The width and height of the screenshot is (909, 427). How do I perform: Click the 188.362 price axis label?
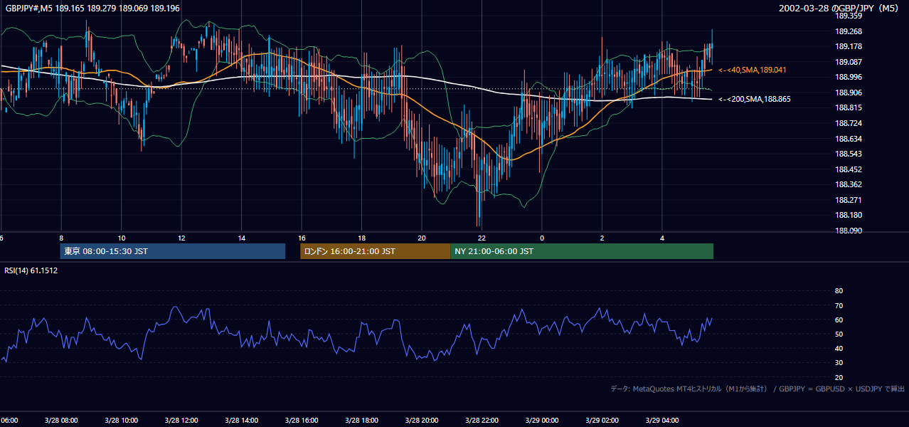click(x=848, y=184)
